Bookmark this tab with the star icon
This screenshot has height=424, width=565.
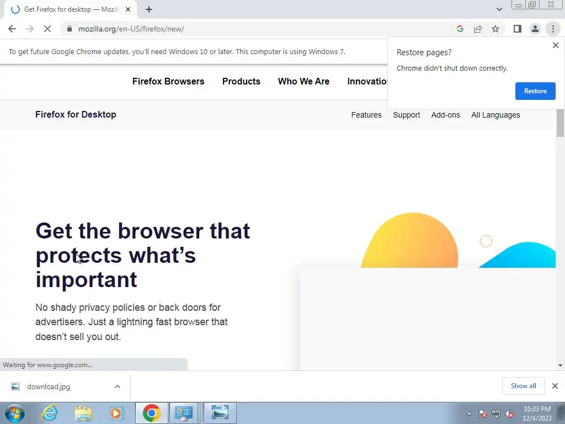tap(495, 29)
